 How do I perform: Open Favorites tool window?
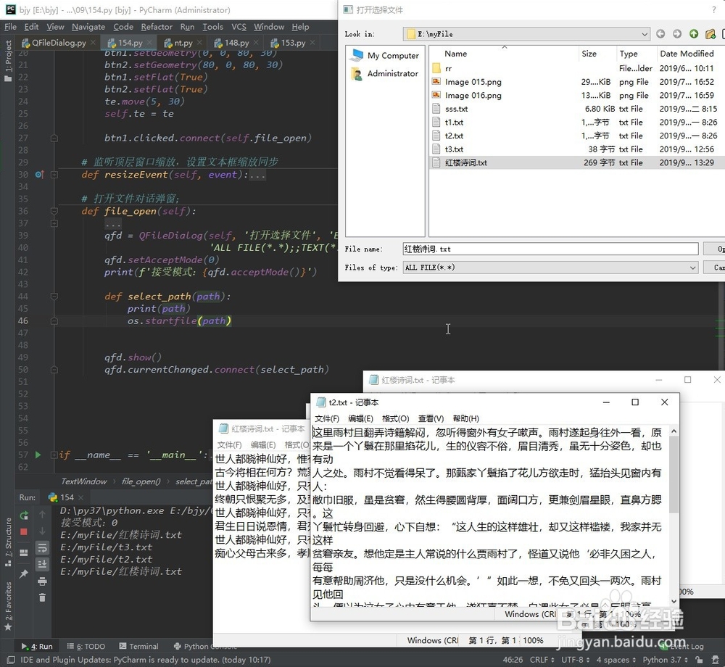(8, 606)
